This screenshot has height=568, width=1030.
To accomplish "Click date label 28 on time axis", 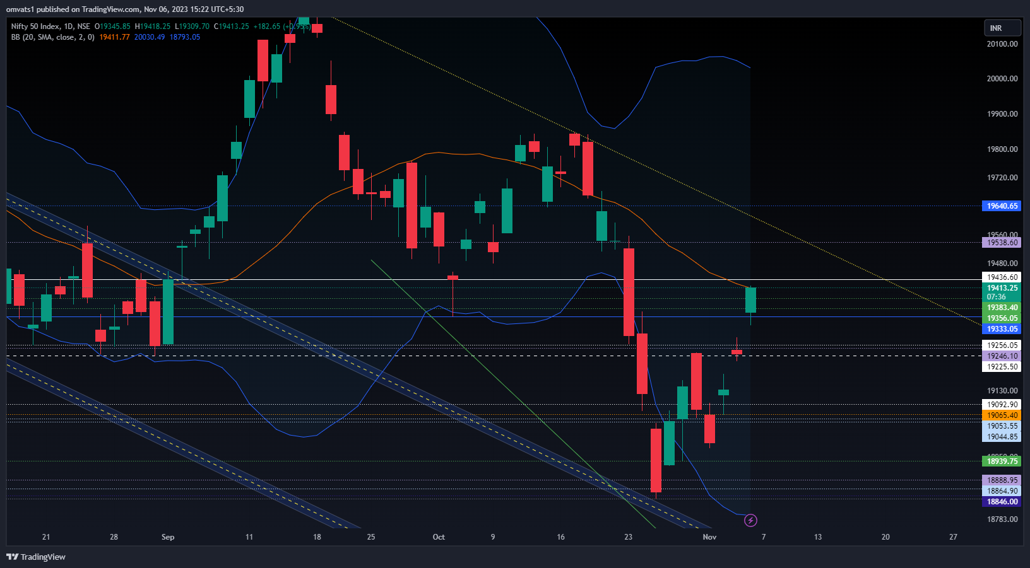I will click(x=114, y=537).
